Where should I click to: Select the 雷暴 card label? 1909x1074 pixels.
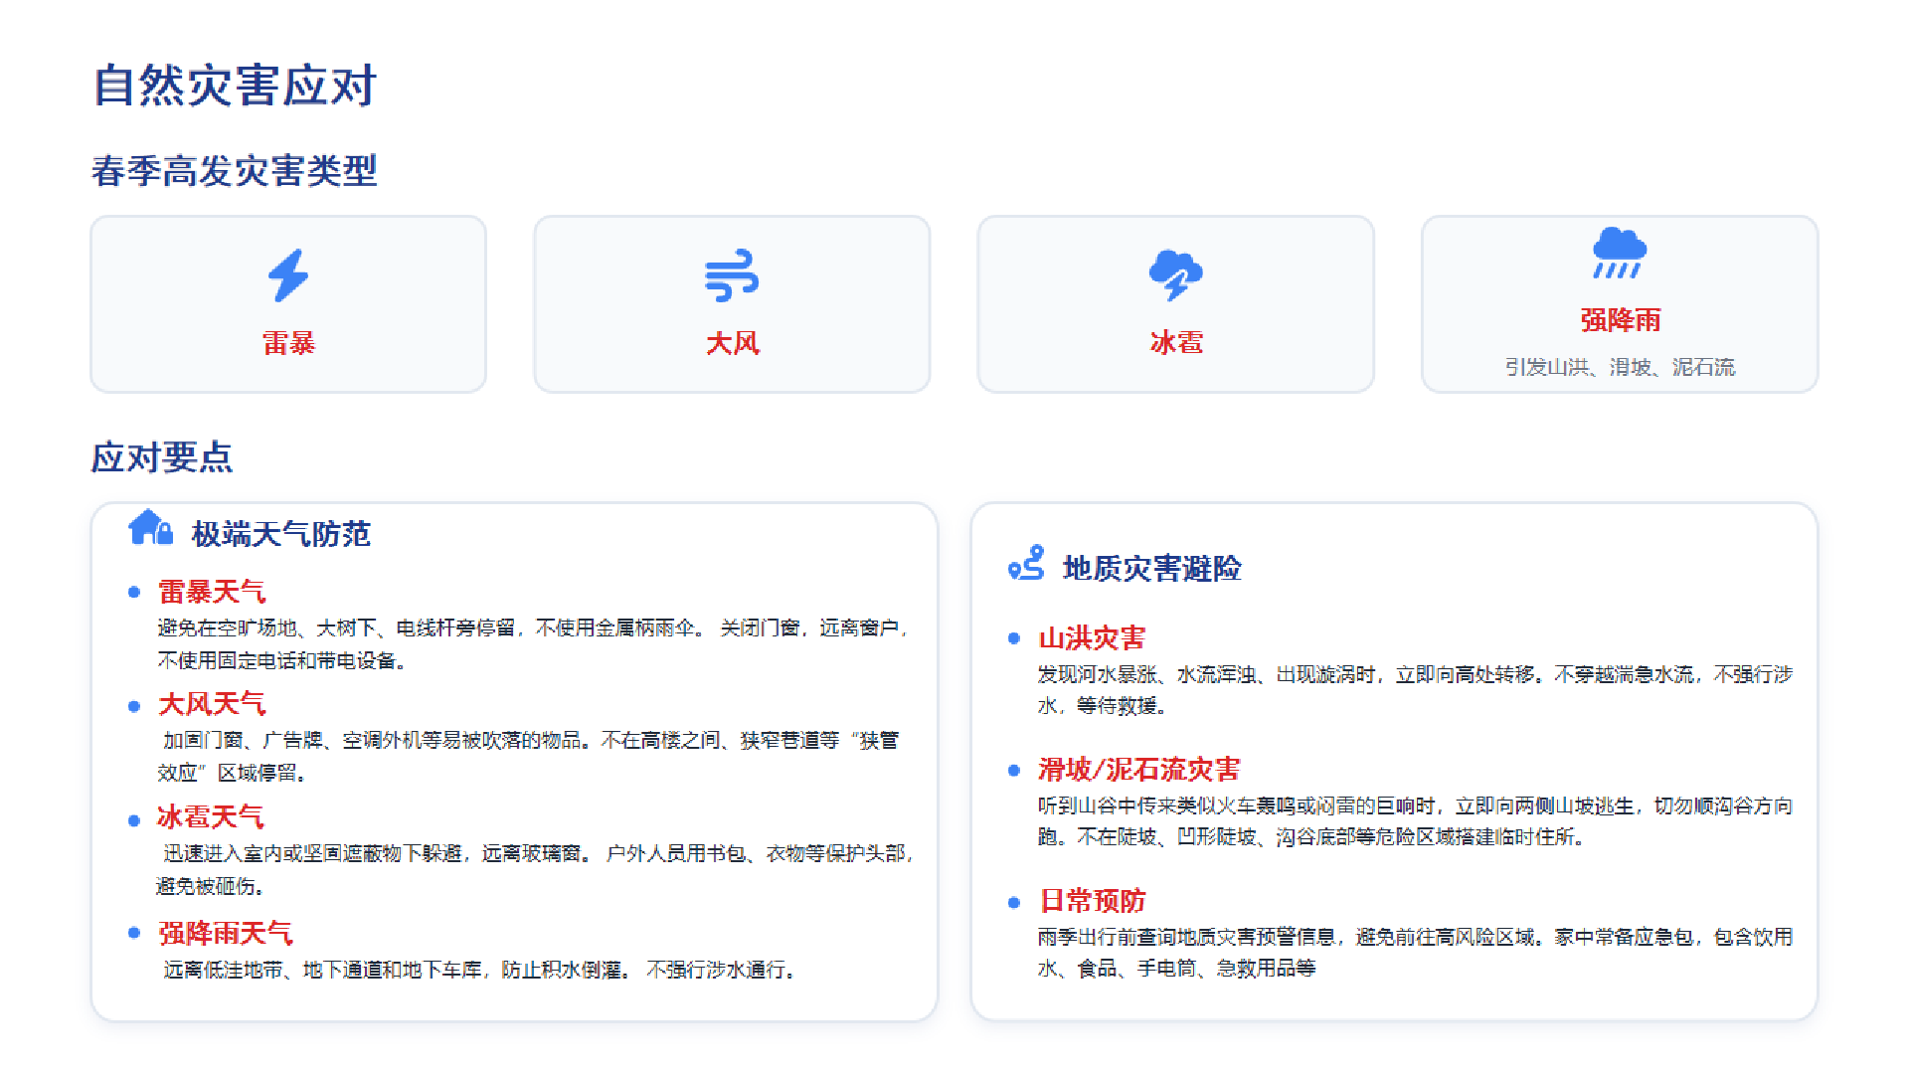click(288, 343)
